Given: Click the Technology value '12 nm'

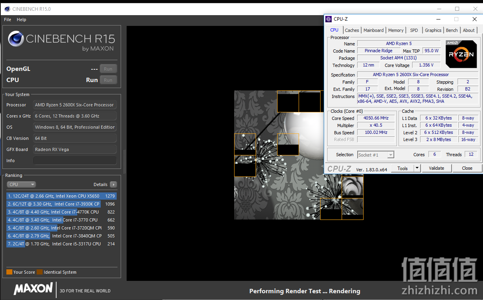Looking at the screenshot, I should click(x=368, y=65).
